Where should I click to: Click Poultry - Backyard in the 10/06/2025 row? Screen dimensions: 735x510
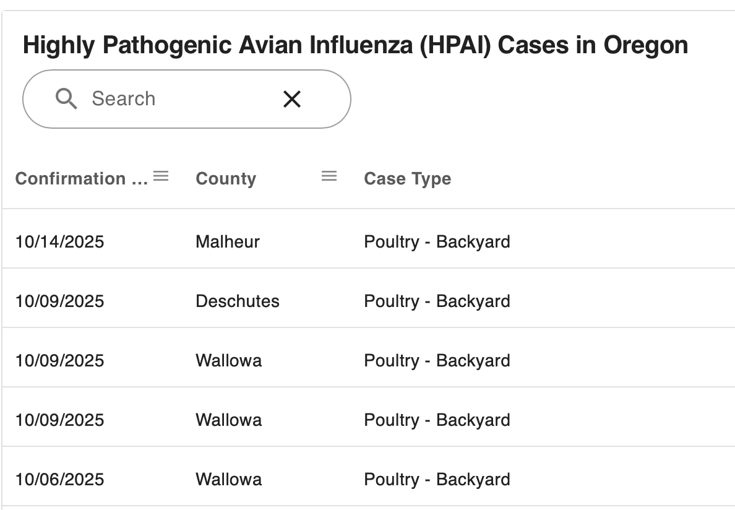(437, 480)
